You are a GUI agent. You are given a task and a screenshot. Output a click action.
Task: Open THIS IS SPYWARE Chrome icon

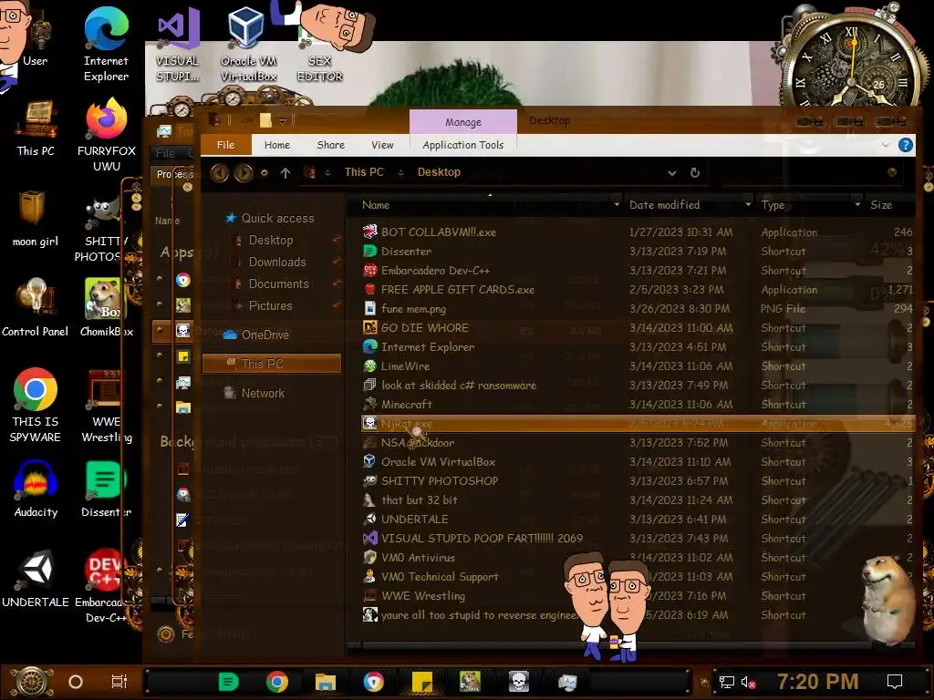pyautogui.click(x=36, y=406)
